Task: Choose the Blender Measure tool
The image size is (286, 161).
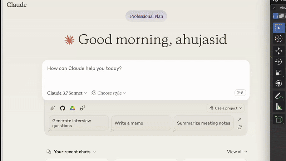Action: pyautogui.click(x=279, y=107)
